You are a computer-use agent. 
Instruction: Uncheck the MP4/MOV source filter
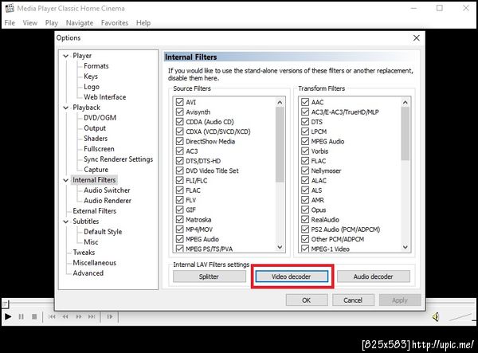coord(179,229)
